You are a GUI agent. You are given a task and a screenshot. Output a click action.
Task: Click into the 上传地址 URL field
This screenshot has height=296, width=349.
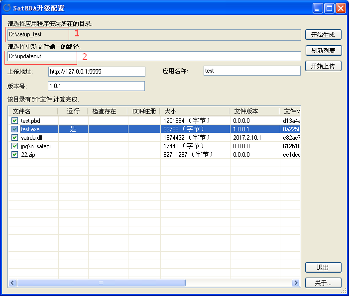pyautogui.click(x=97, y=71)
